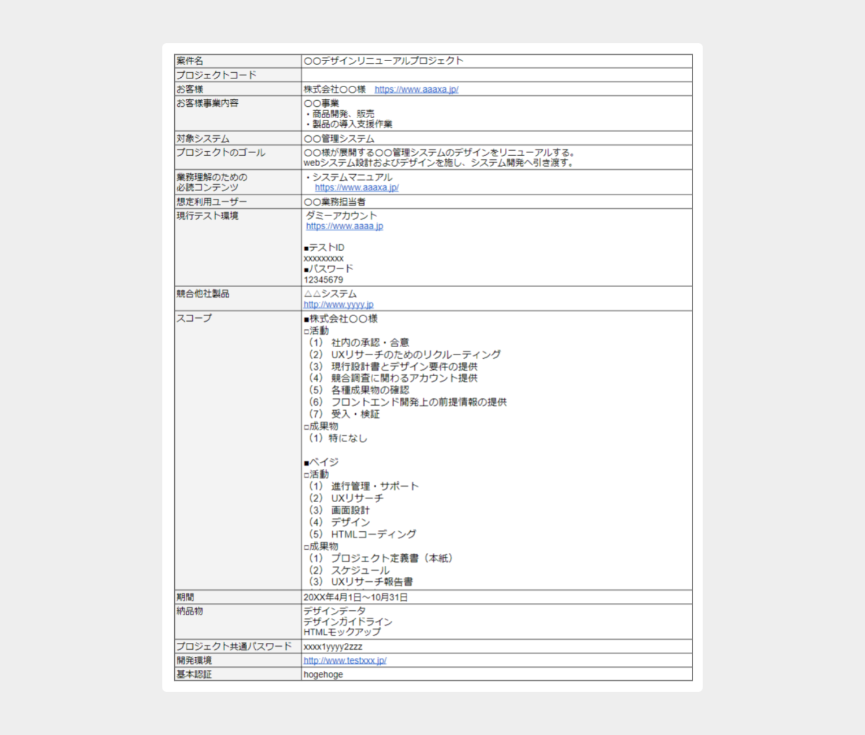Open the システムマニュアル link https://www.aaaxa.jp/
The width and height of the screenshot is (865, 735).
point(357,188)
